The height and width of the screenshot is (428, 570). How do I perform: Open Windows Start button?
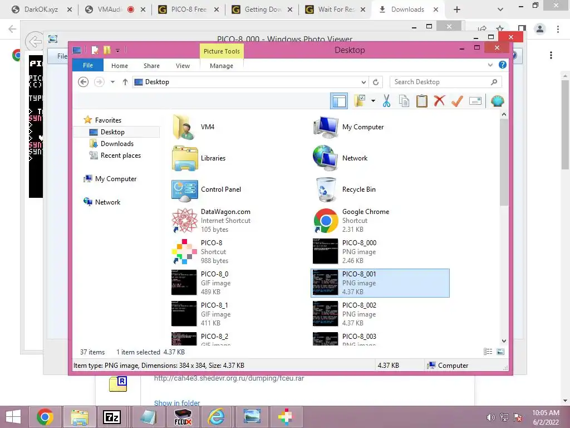(13, 417)
